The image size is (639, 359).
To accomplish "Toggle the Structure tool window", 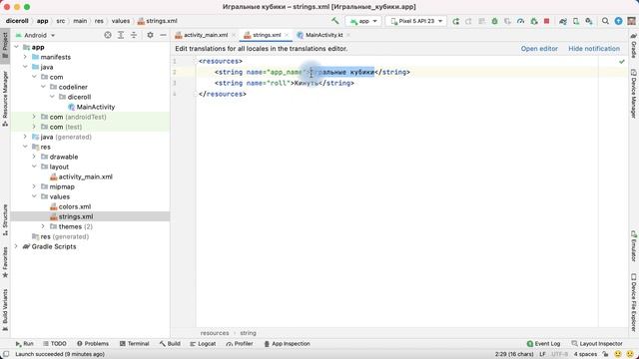I will coord(5,219).
